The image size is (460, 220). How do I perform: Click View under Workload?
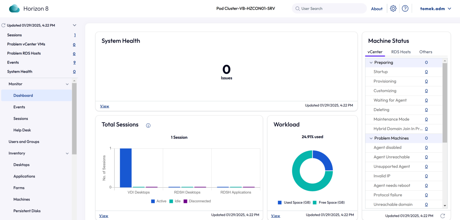click(275, 216)
